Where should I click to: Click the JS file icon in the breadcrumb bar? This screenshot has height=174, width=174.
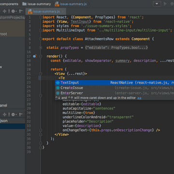coord(57,4)
